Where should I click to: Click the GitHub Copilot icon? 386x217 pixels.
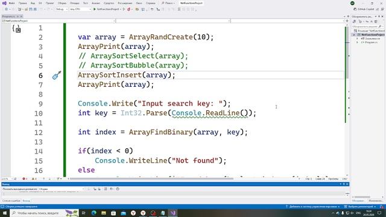click(x=355, y=9)
